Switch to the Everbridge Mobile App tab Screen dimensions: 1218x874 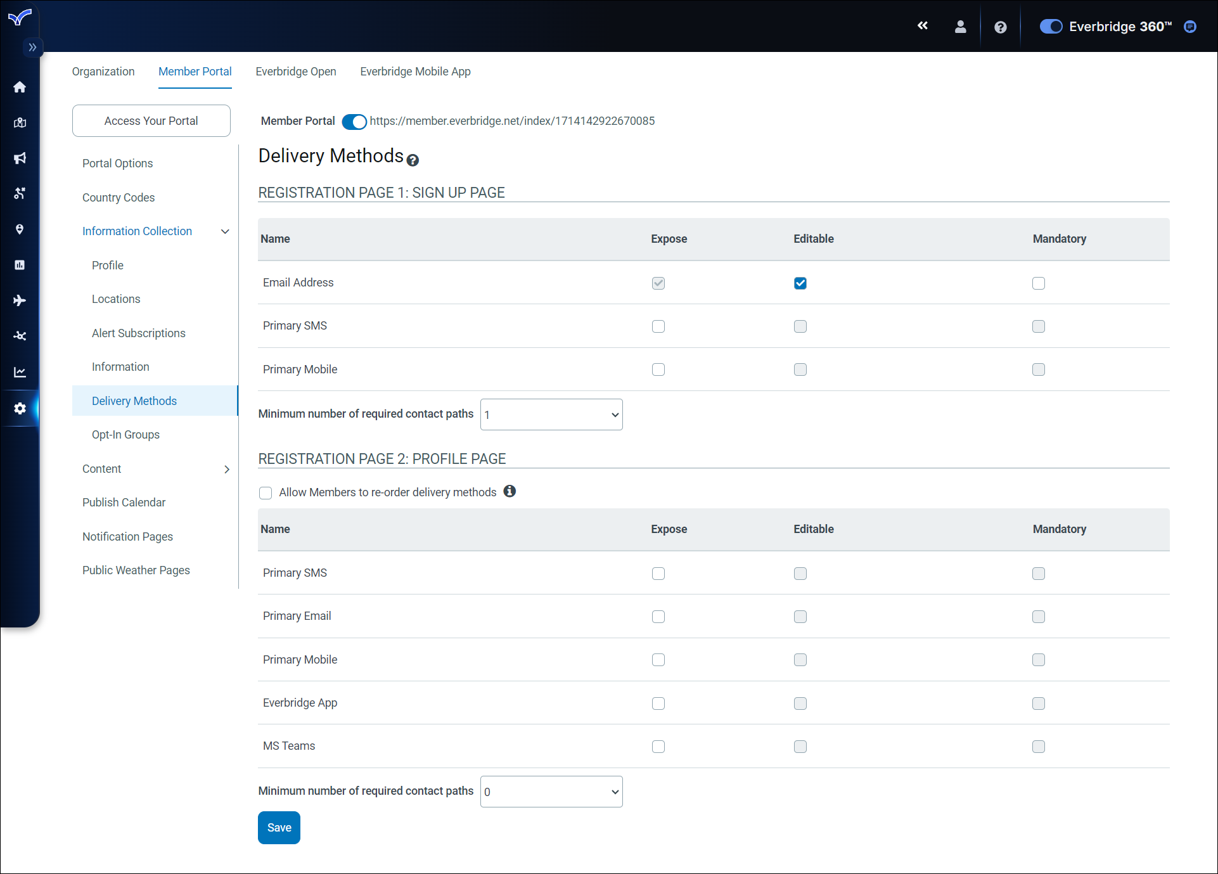click(x=416, y=72)
